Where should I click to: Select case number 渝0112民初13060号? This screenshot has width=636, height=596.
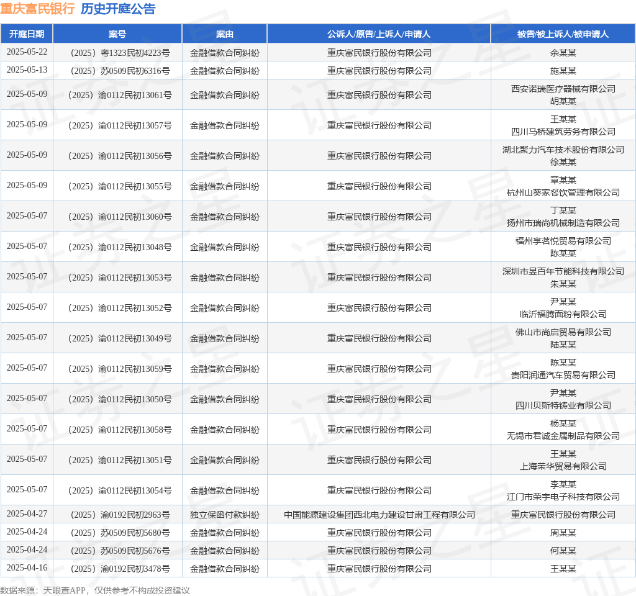[120, 217]
